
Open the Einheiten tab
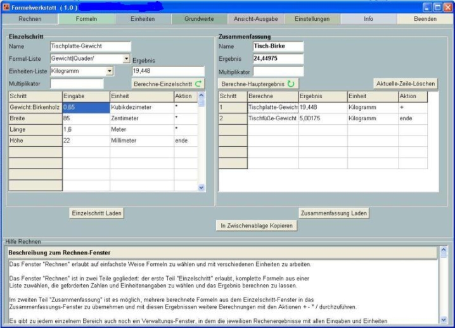143,19
